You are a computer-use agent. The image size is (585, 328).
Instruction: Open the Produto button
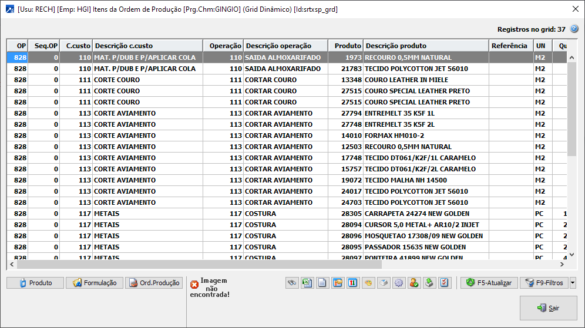point(35,283)
